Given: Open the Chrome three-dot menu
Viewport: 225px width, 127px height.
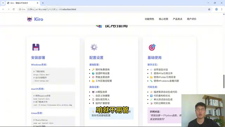Looking at the screenshot, I should coord(222,9).
